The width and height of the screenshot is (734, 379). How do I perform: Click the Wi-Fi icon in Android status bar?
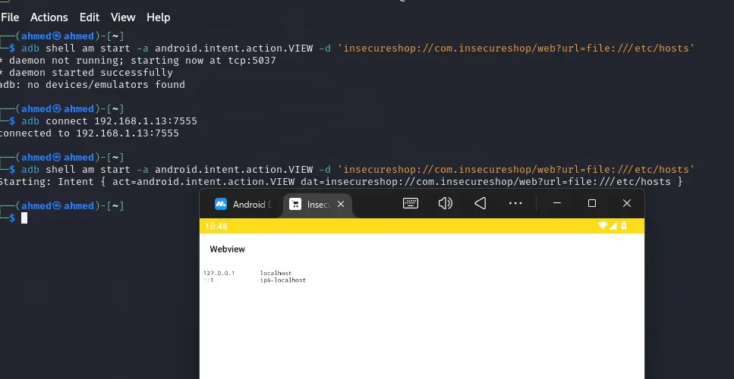coord(603,226)
